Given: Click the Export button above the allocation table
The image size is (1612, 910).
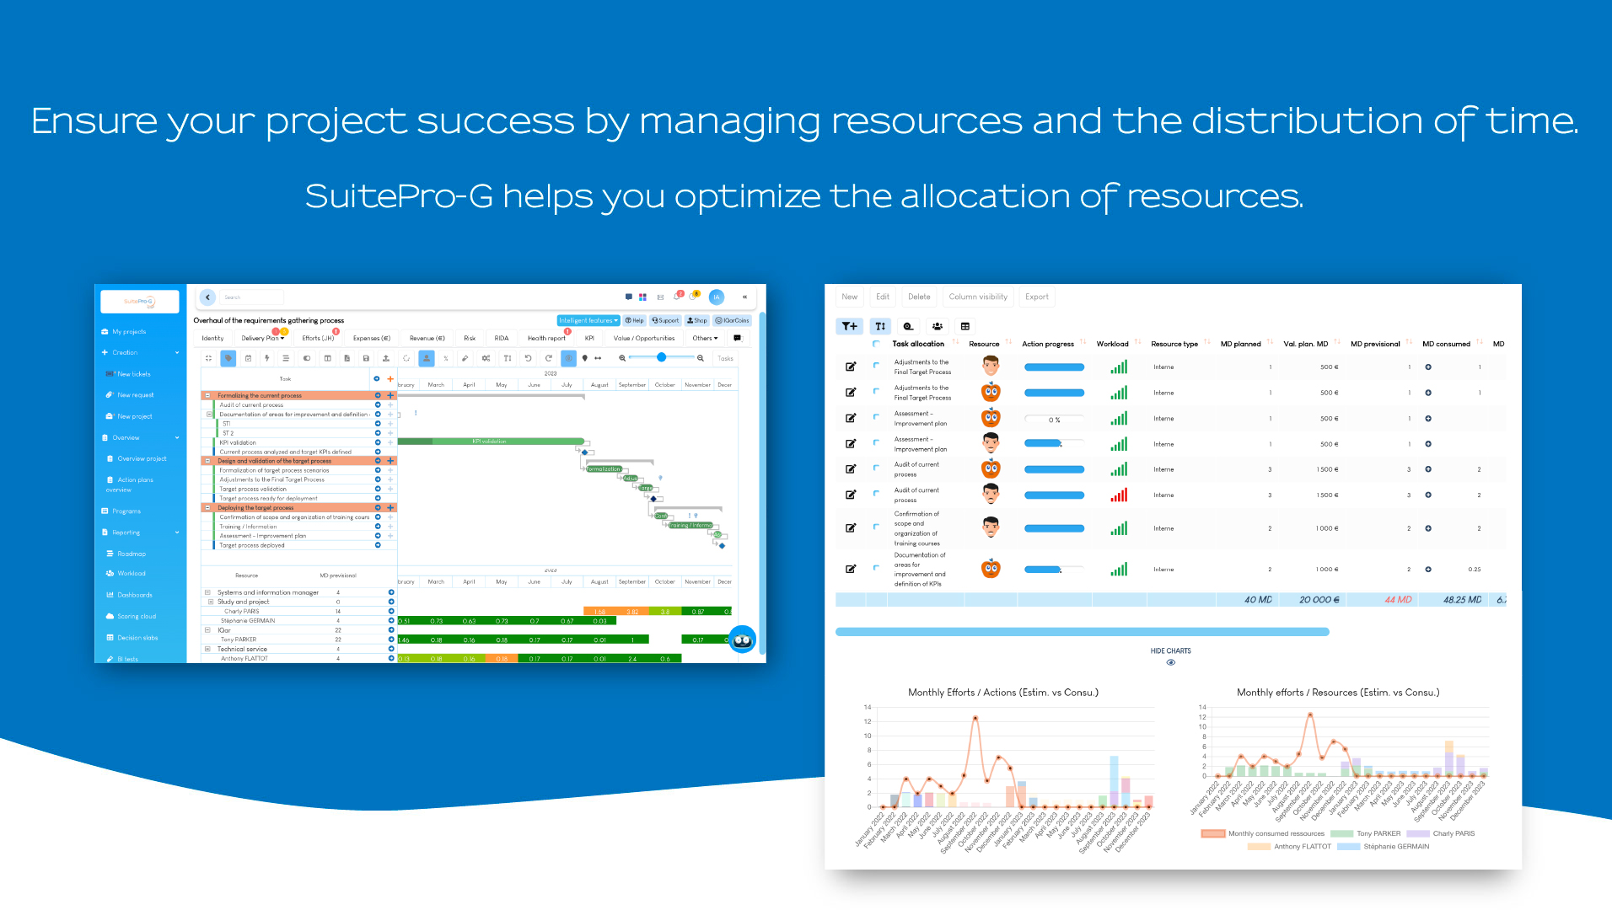Looking at the screenshot, I should 1037,297.
